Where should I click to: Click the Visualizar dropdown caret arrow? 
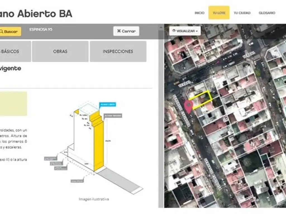pyautogui.click(x=197, y=31)
